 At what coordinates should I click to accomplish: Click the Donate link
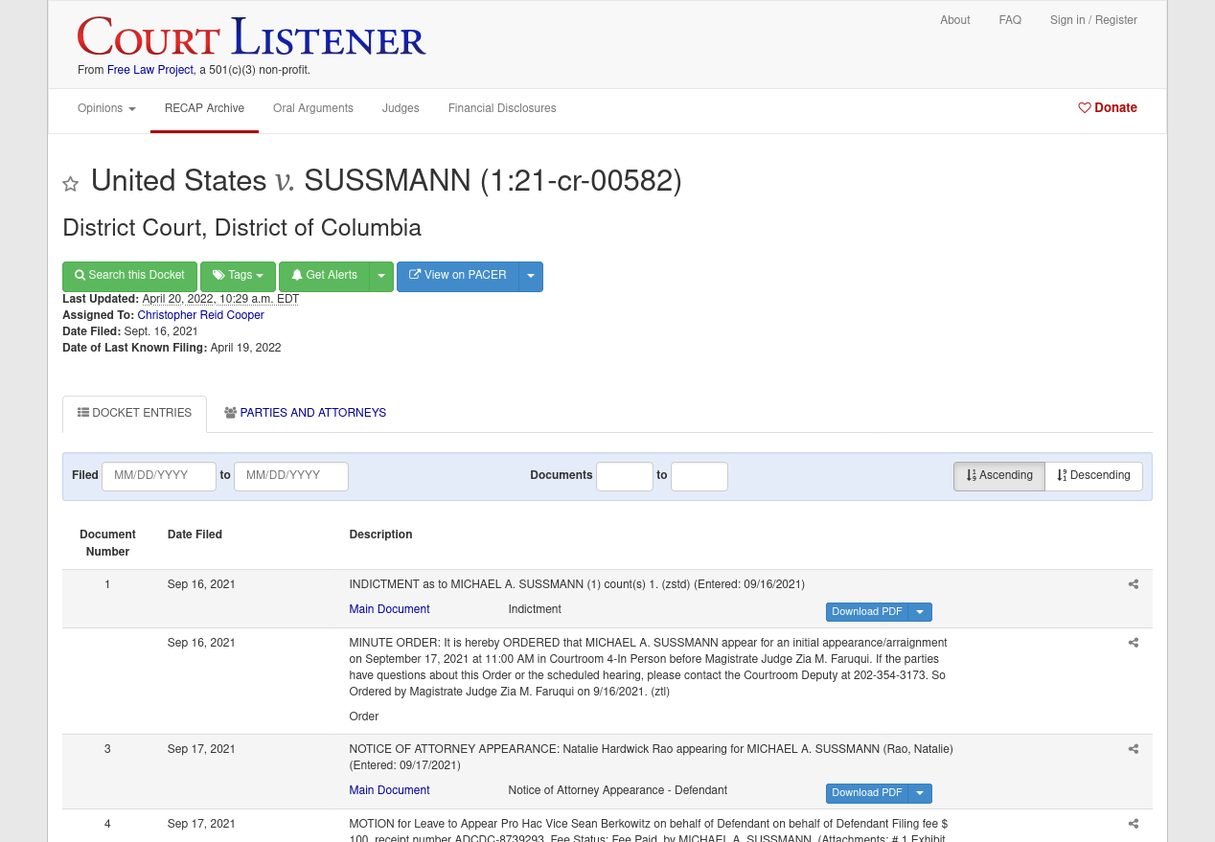1108,108
